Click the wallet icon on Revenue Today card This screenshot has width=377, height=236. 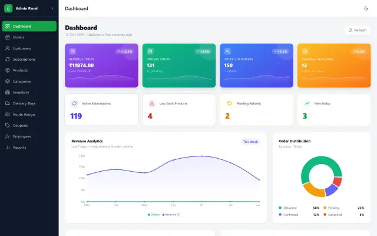[72, 51]
